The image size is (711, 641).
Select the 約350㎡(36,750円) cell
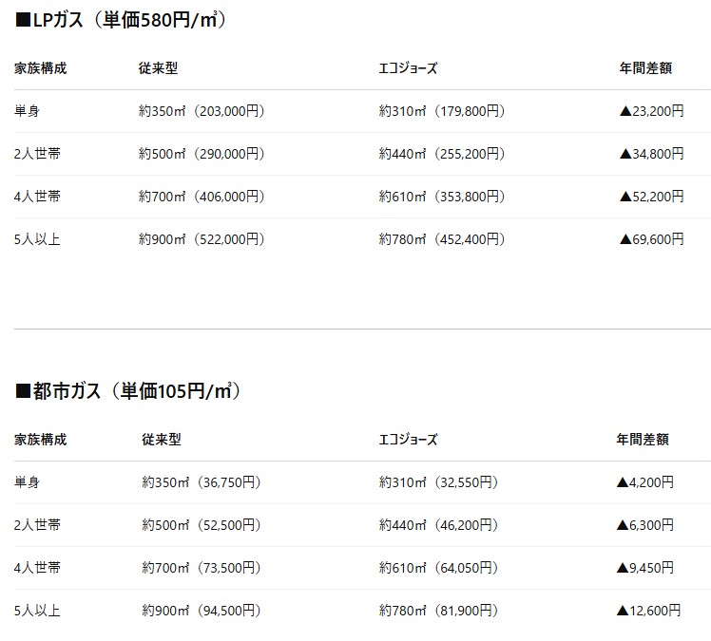pyautogui.click(x=202, y=482)
